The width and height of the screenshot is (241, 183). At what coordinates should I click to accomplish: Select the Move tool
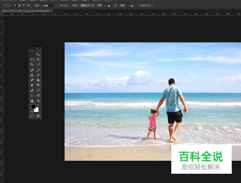click(x=38, y=55)
